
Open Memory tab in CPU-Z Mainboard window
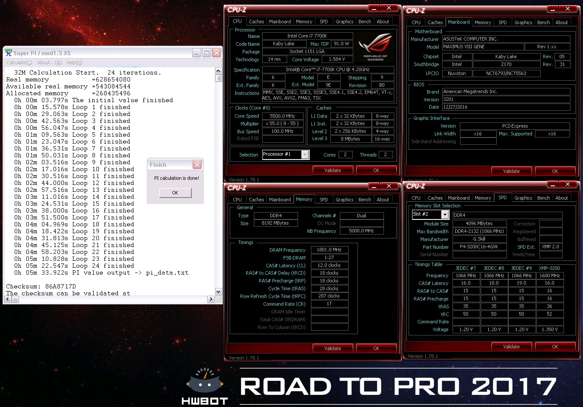click(x=482, y=22)
